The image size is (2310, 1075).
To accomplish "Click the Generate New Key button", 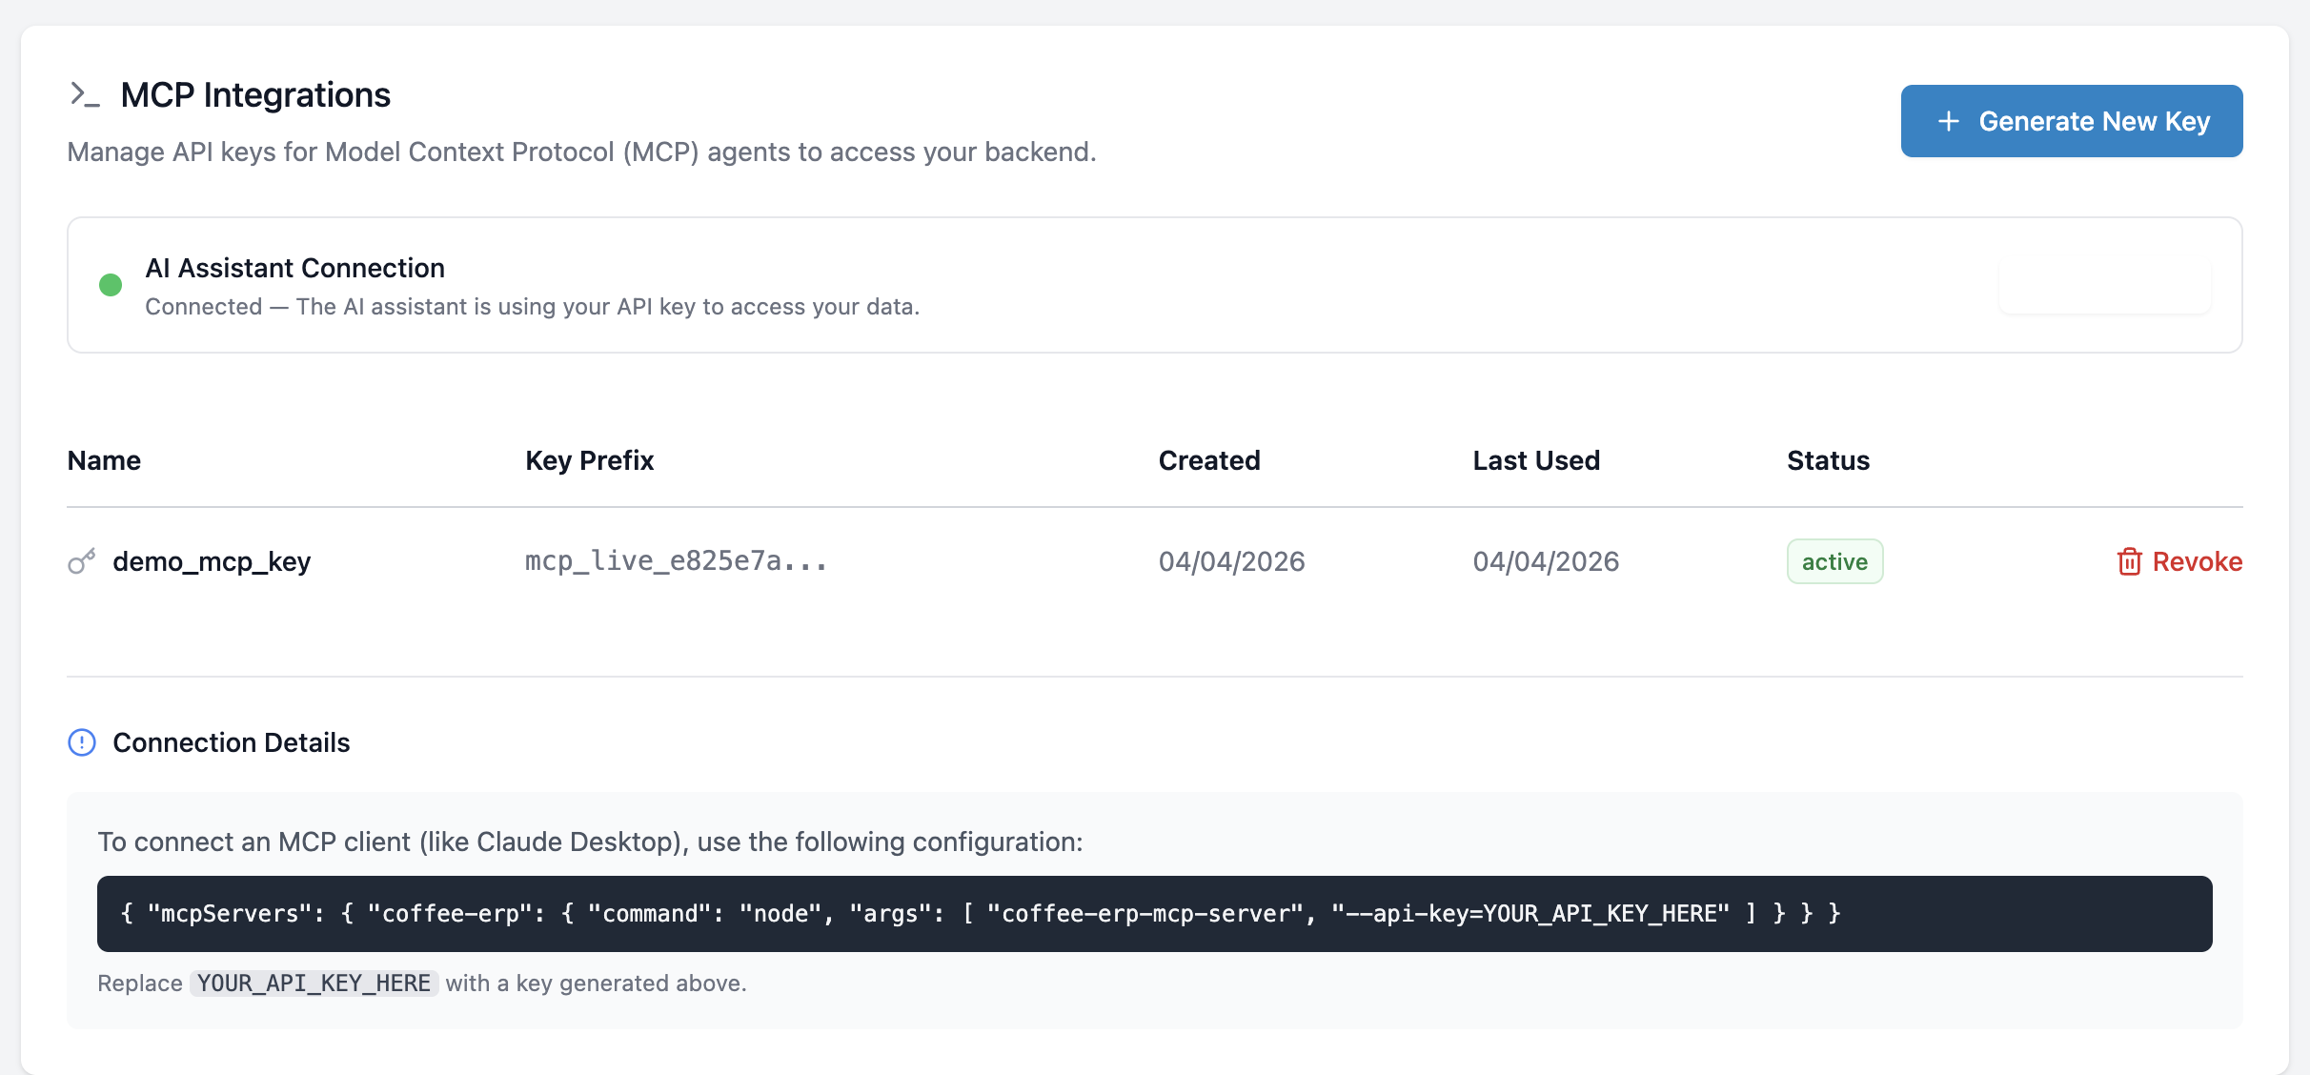I will tap(2071, 121).
